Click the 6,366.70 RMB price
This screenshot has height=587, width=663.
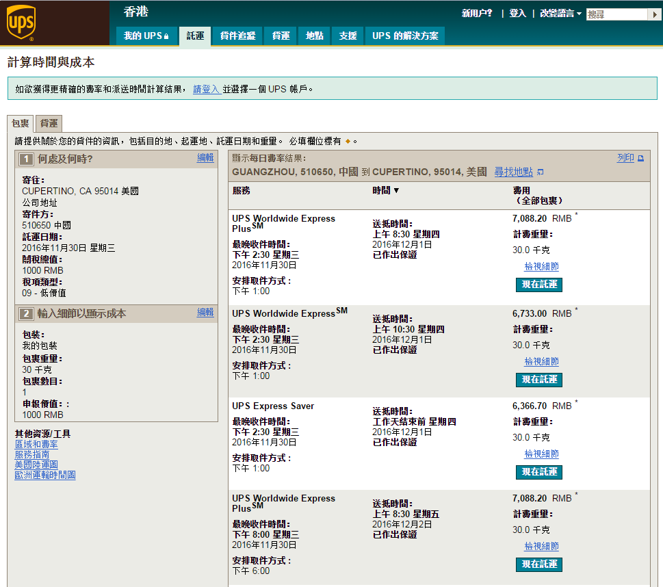point(542,406)
